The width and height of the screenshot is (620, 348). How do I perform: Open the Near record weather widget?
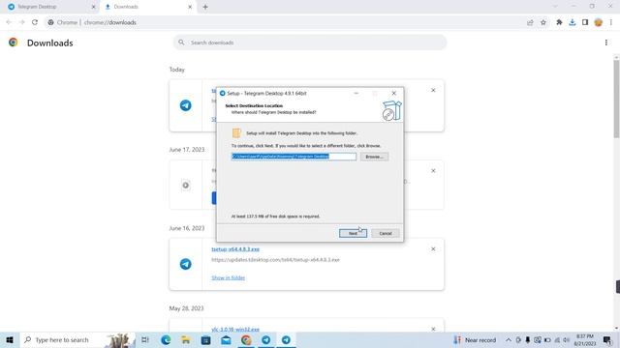coord(475,339)
